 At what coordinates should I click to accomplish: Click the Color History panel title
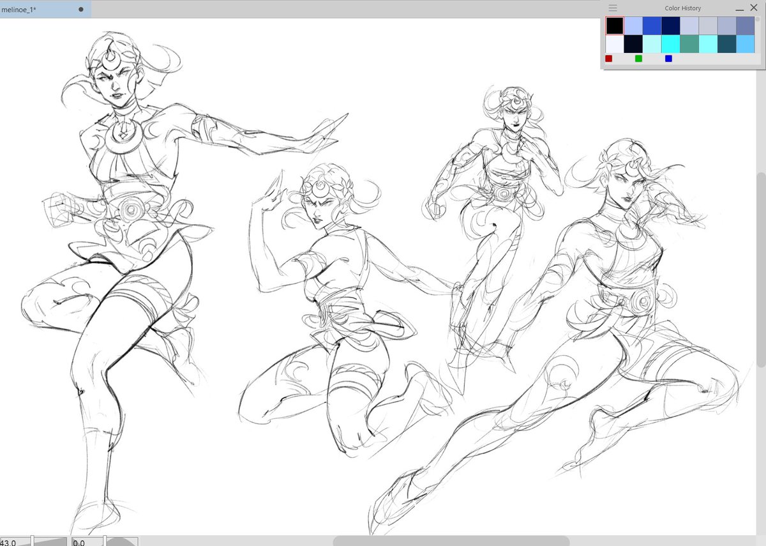pos(682,8)
